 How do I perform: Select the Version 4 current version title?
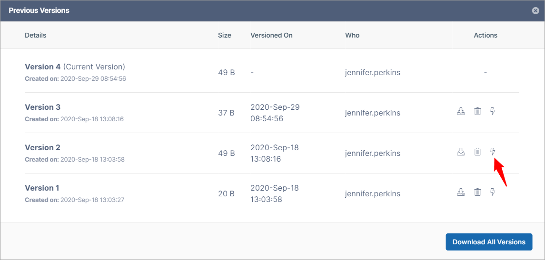tap(75, 67)
